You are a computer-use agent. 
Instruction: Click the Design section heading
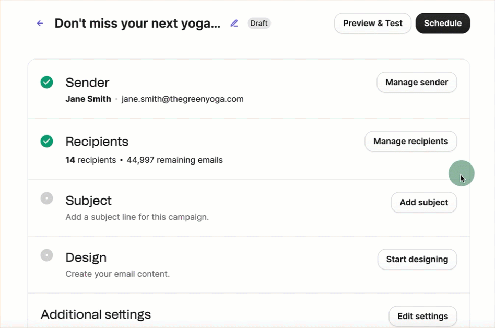click(86, 257)
